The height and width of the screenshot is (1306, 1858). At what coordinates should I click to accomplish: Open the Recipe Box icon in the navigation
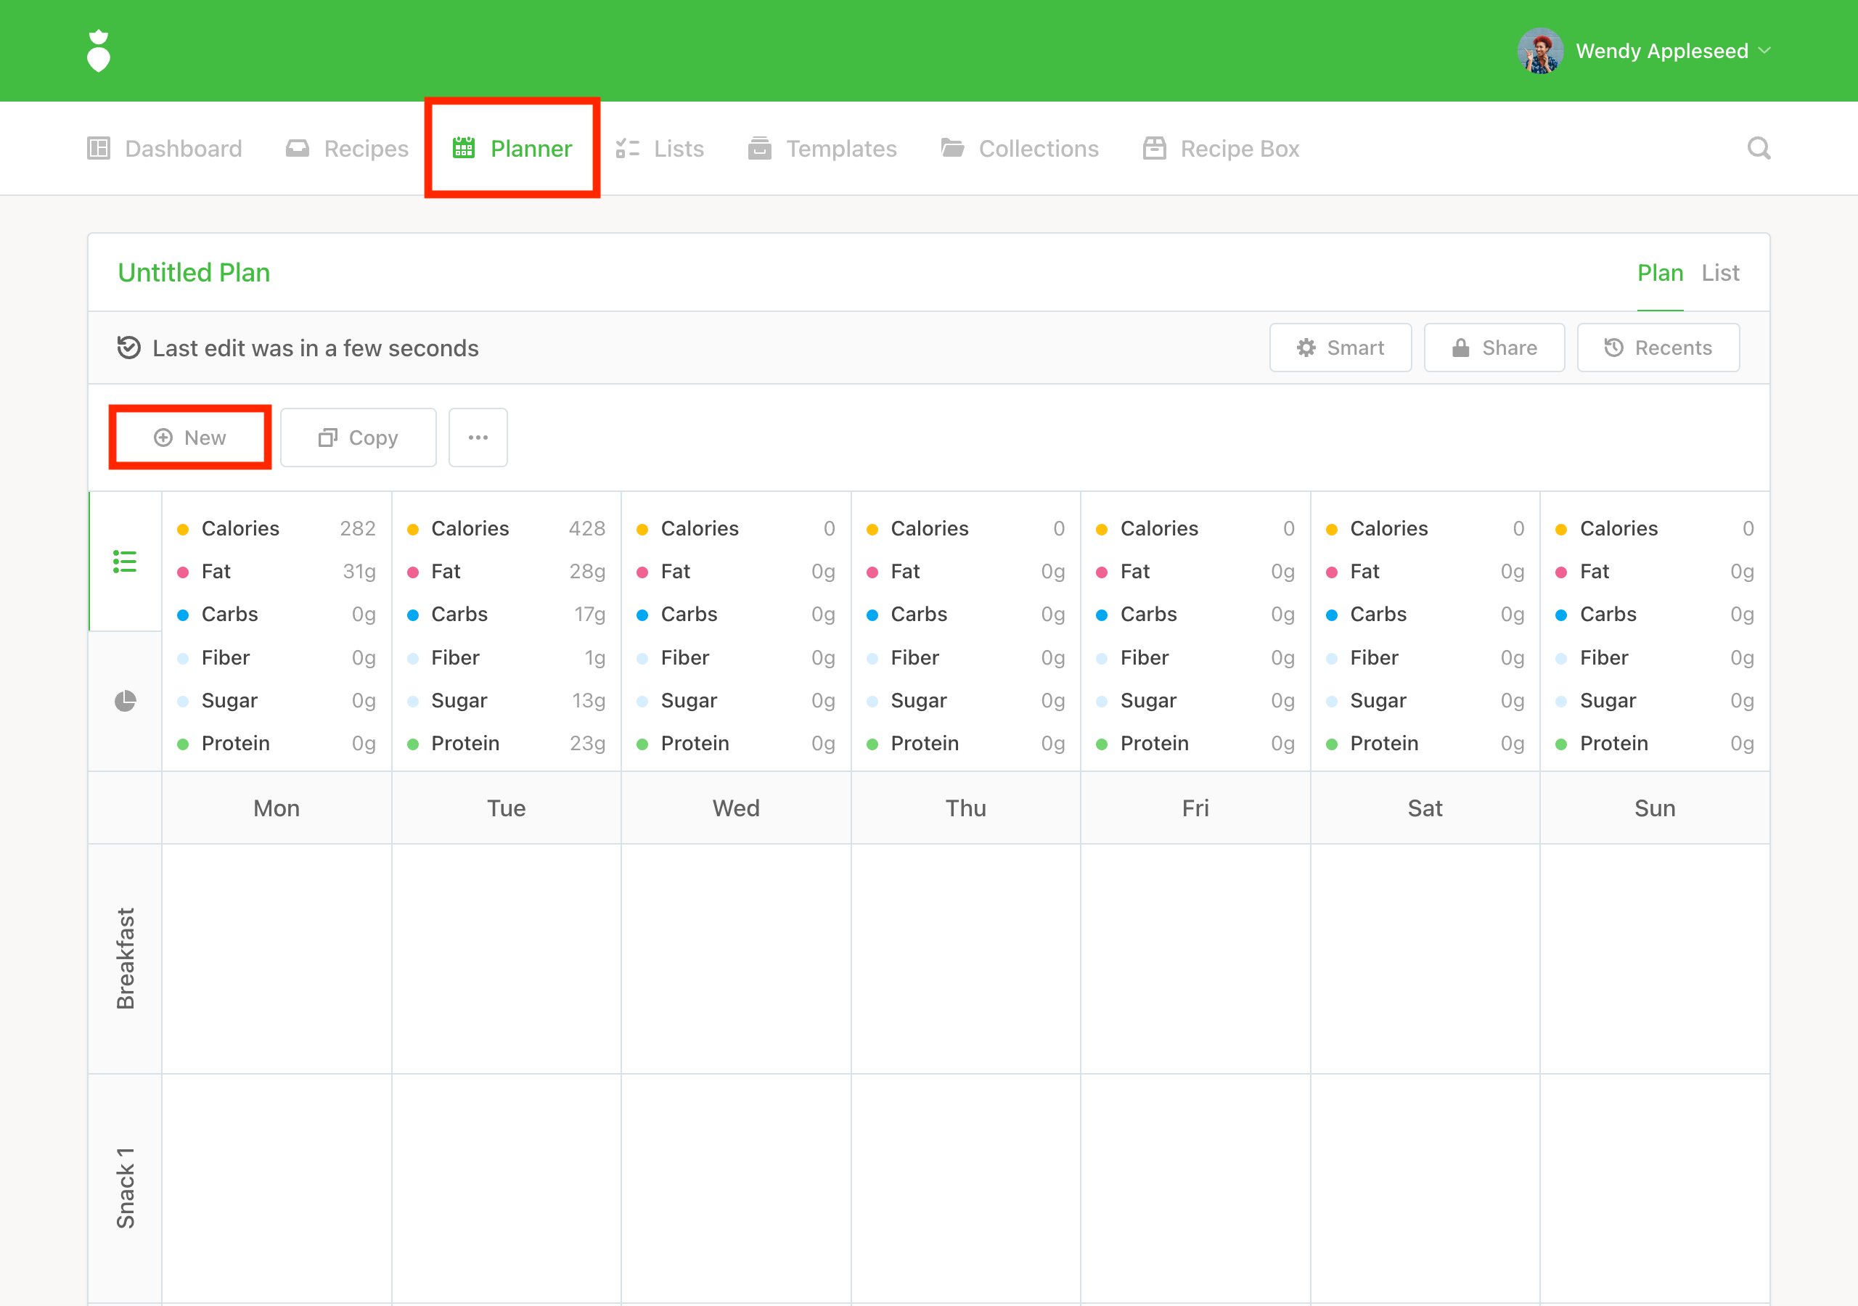click(1154, 149)
